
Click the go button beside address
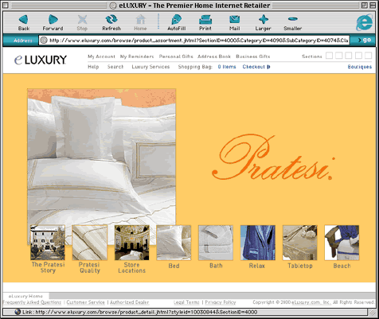click(x=365, y=40)
